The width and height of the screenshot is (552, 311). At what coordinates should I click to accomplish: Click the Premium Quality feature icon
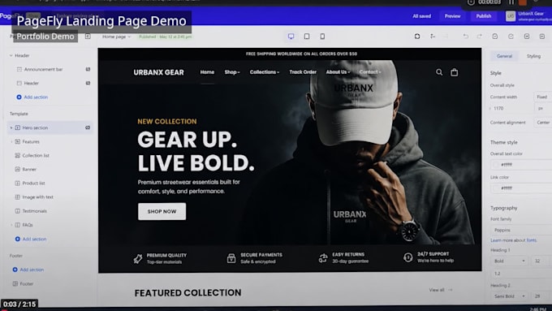138,259
